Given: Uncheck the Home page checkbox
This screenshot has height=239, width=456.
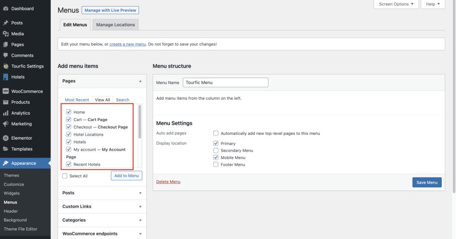Looking at the screenshot, I should (x=69, y=112).
